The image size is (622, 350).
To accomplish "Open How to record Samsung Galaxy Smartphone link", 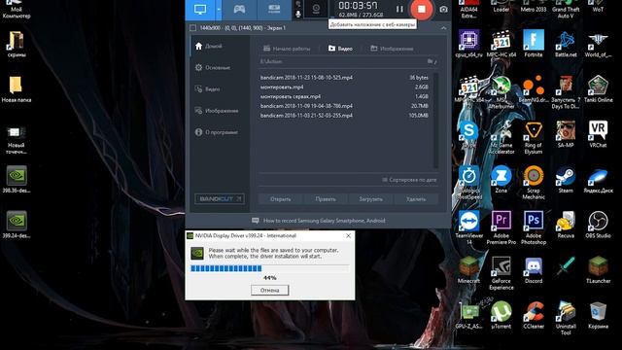I will point(319,221).
